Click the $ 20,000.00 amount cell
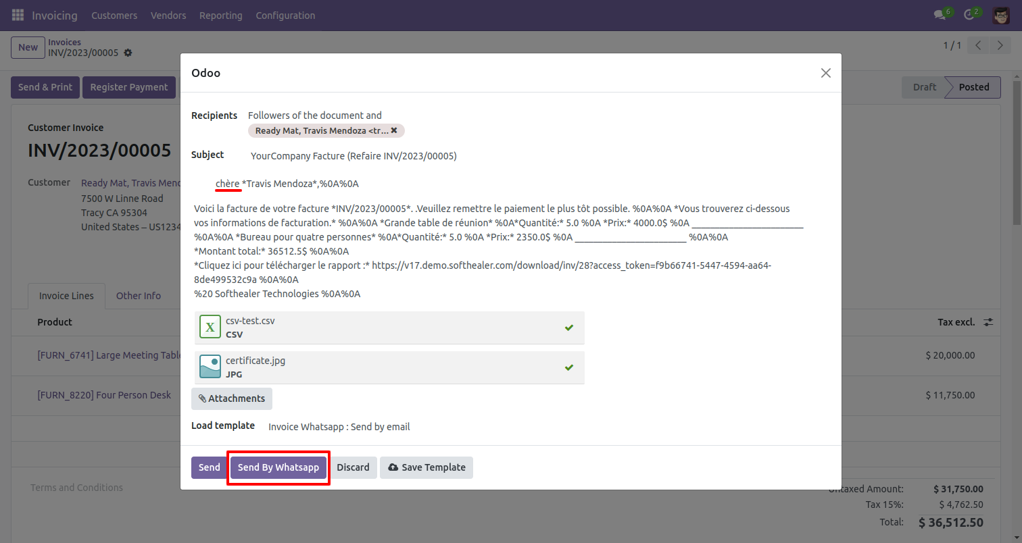This screenshot has width=1022, height=543. 950,355
